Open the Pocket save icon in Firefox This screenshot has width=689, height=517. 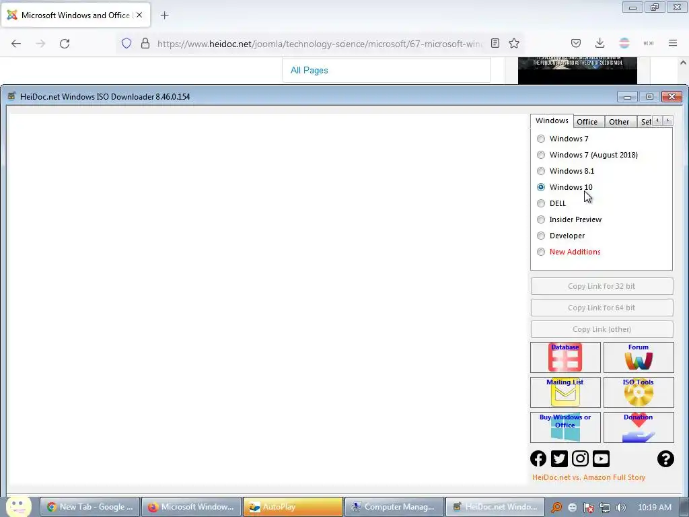(576, 43)
